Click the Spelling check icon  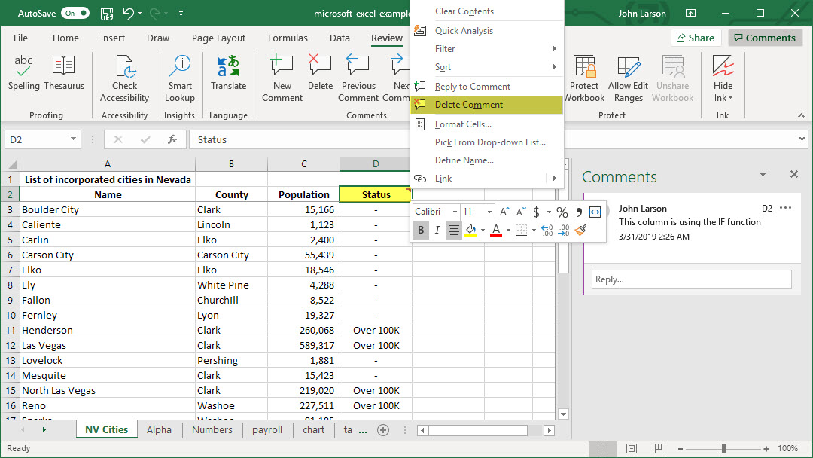tap(24, 73)
